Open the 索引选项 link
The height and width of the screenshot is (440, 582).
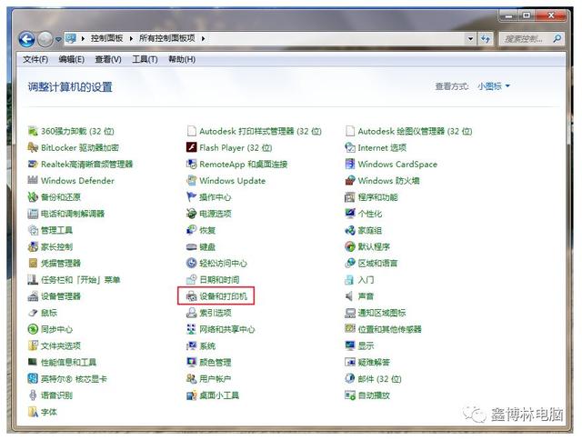(x=216, y=313)
